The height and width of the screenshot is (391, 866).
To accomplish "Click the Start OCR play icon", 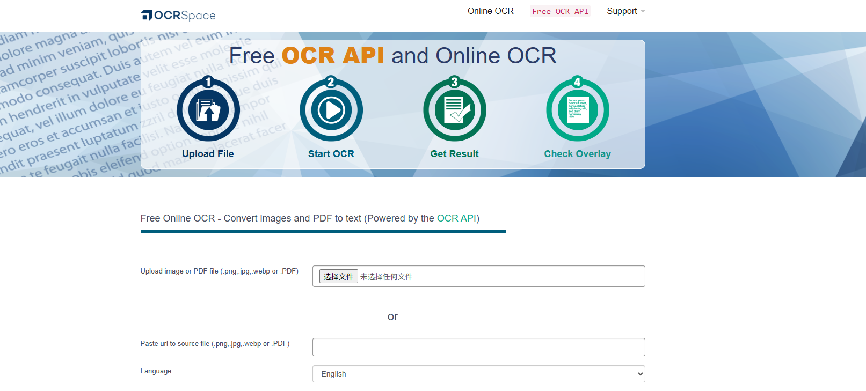I will pos(331,110).
